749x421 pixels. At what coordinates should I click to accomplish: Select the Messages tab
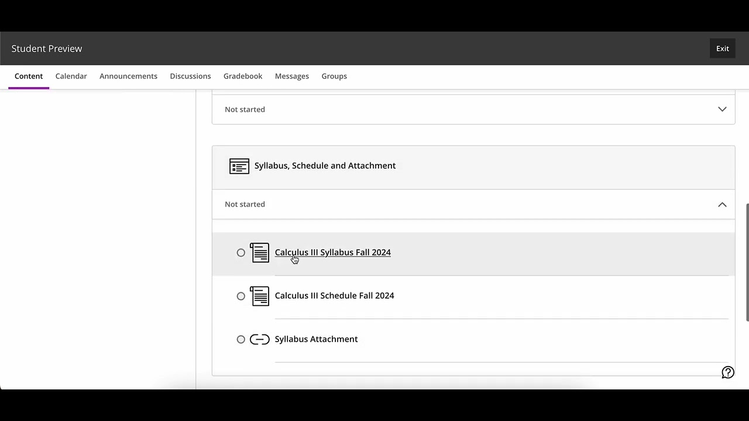(292, 76)
